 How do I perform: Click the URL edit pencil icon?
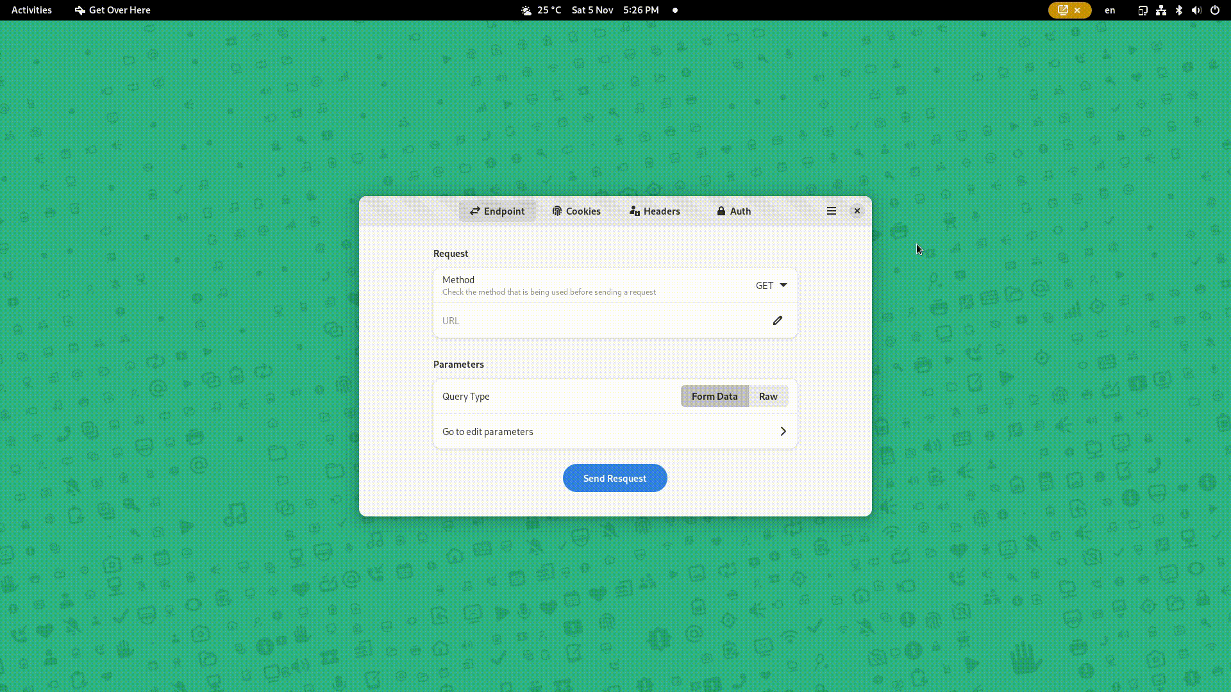(777, 319)
